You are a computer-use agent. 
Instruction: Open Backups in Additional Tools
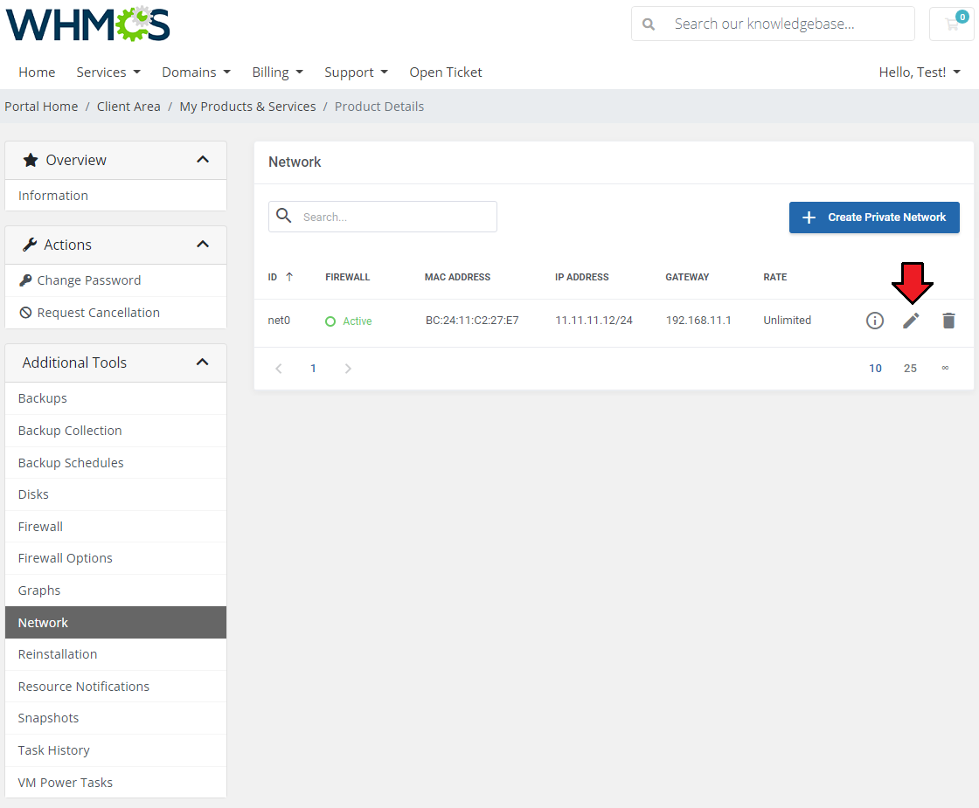pyautogui.click(x=115, y=398)
